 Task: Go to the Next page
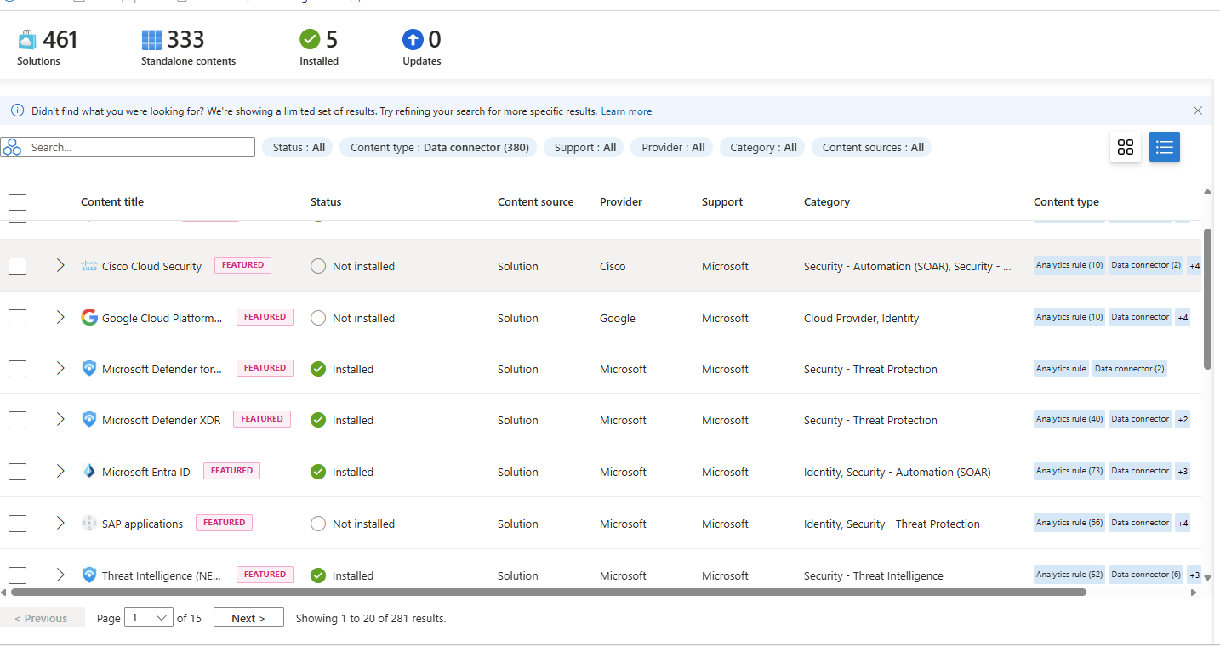click(x=248, y=618)
